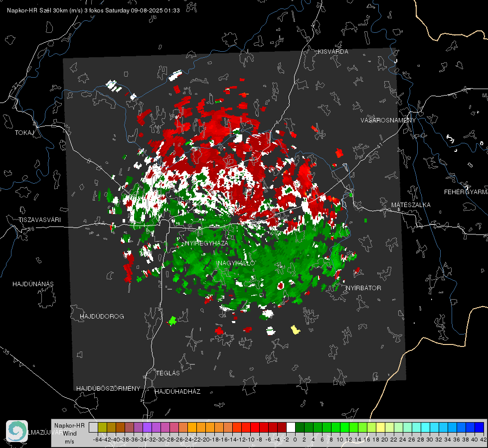Pick the dark red swatch left of white
The width and height of the screenshot is (488, 448).
tap(282, 427)
